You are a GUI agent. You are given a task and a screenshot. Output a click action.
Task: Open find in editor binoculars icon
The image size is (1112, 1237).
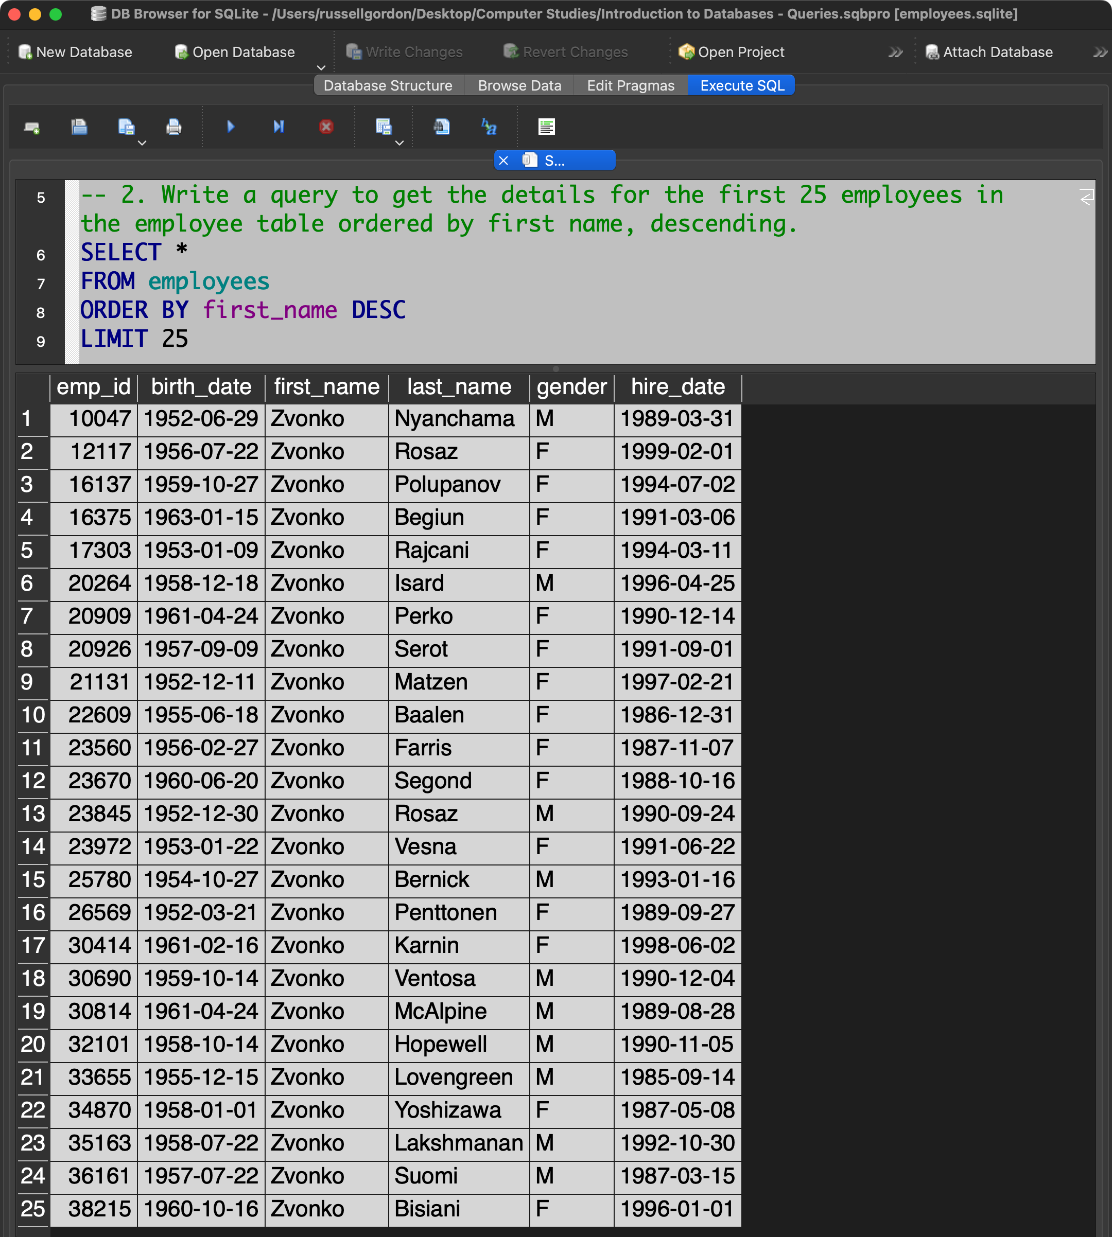coord(441,127)
